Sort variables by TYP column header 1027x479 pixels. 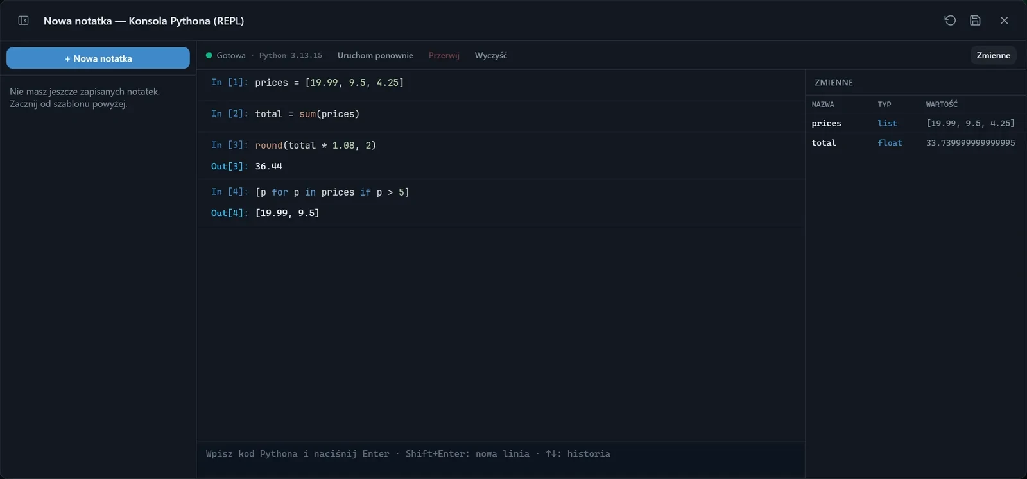point(885,104)
